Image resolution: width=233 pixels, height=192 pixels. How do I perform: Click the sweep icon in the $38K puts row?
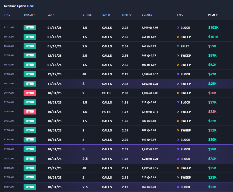[178, 93]
